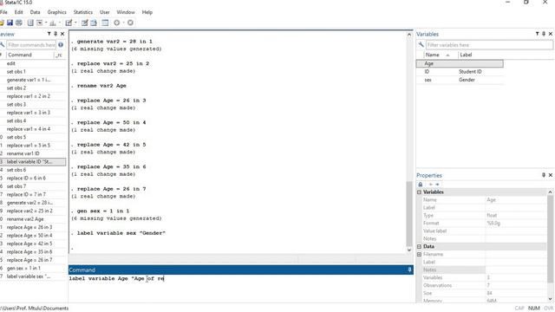Select 'rename var2 Age' in Review history
This screenshot has width=555, height=312.
[33, 219]
